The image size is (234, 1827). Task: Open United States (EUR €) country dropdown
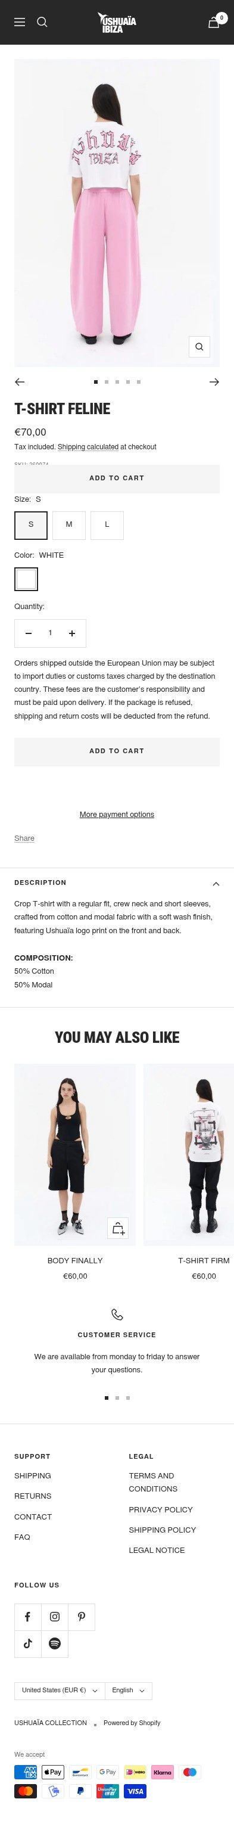[60, 1690]
